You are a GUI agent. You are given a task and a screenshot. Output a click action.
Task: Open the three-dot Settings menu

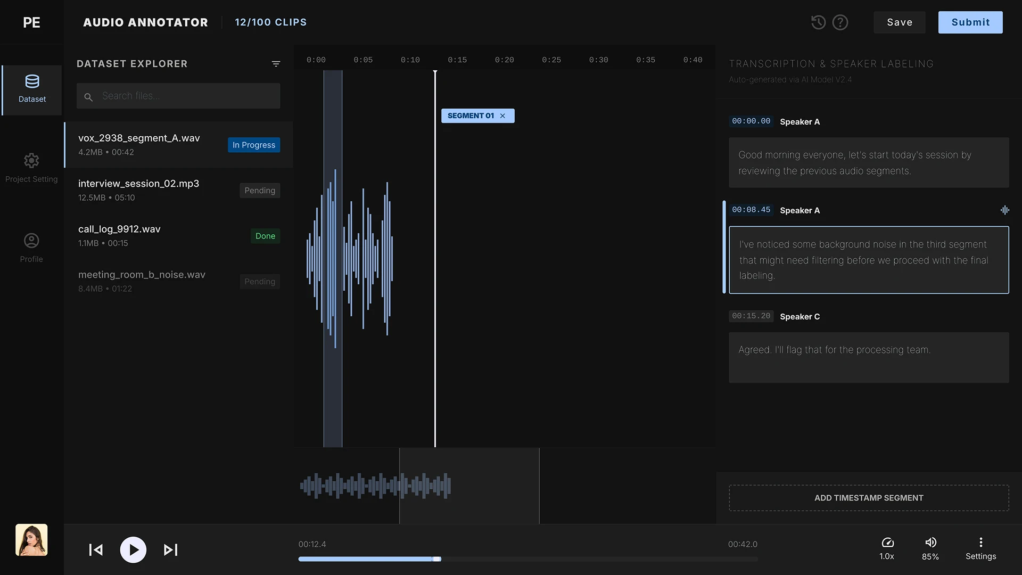click(x=980, y=543)
